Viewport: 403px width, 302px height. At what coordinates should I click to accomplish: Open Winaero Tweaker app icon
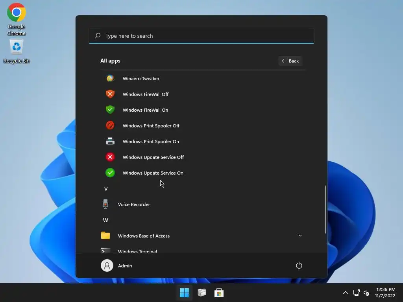tap(110, 78)
